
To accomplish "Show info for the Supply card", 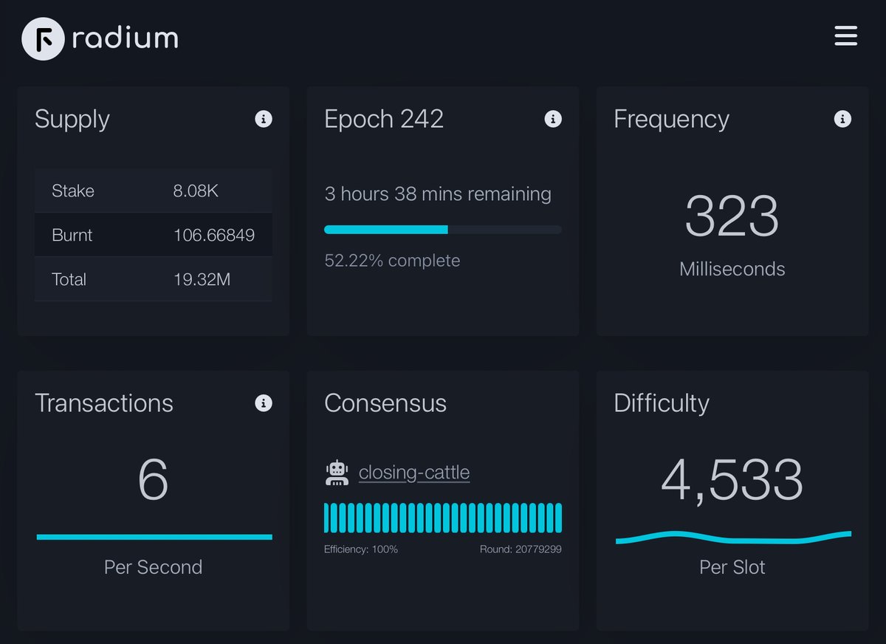I will pyautogui.click(x=264, y=119).
